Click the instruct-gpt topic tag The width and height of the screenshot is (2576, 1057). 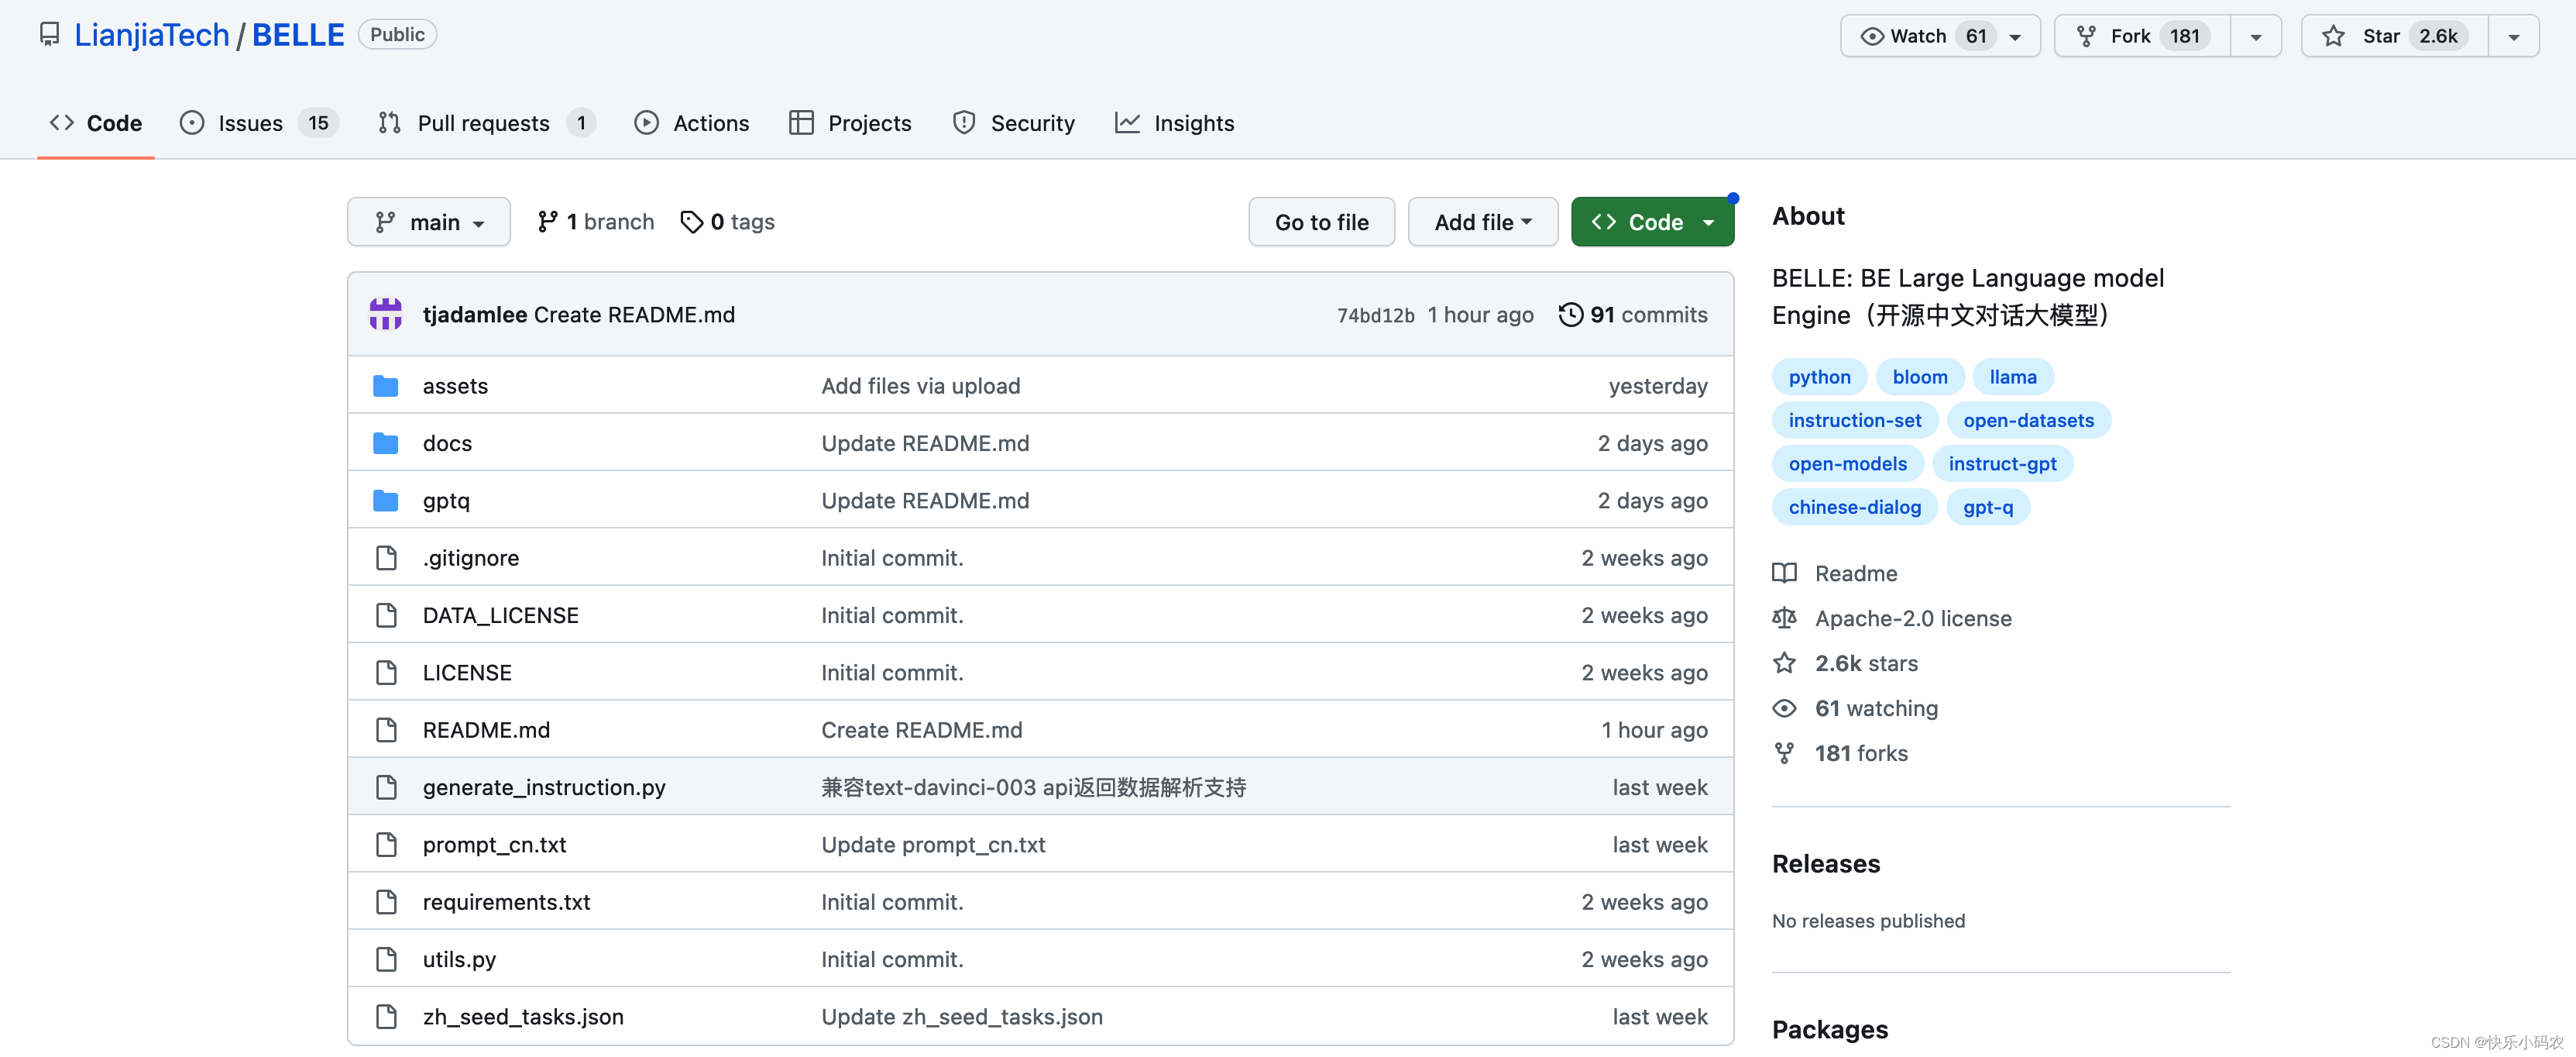[2002, 463]
